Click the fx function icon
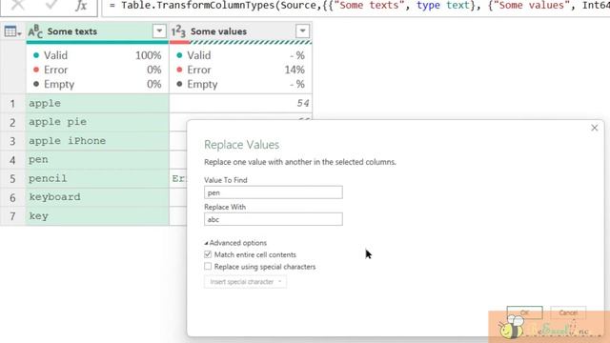This screenshot has height=343, width=610. 81,6
